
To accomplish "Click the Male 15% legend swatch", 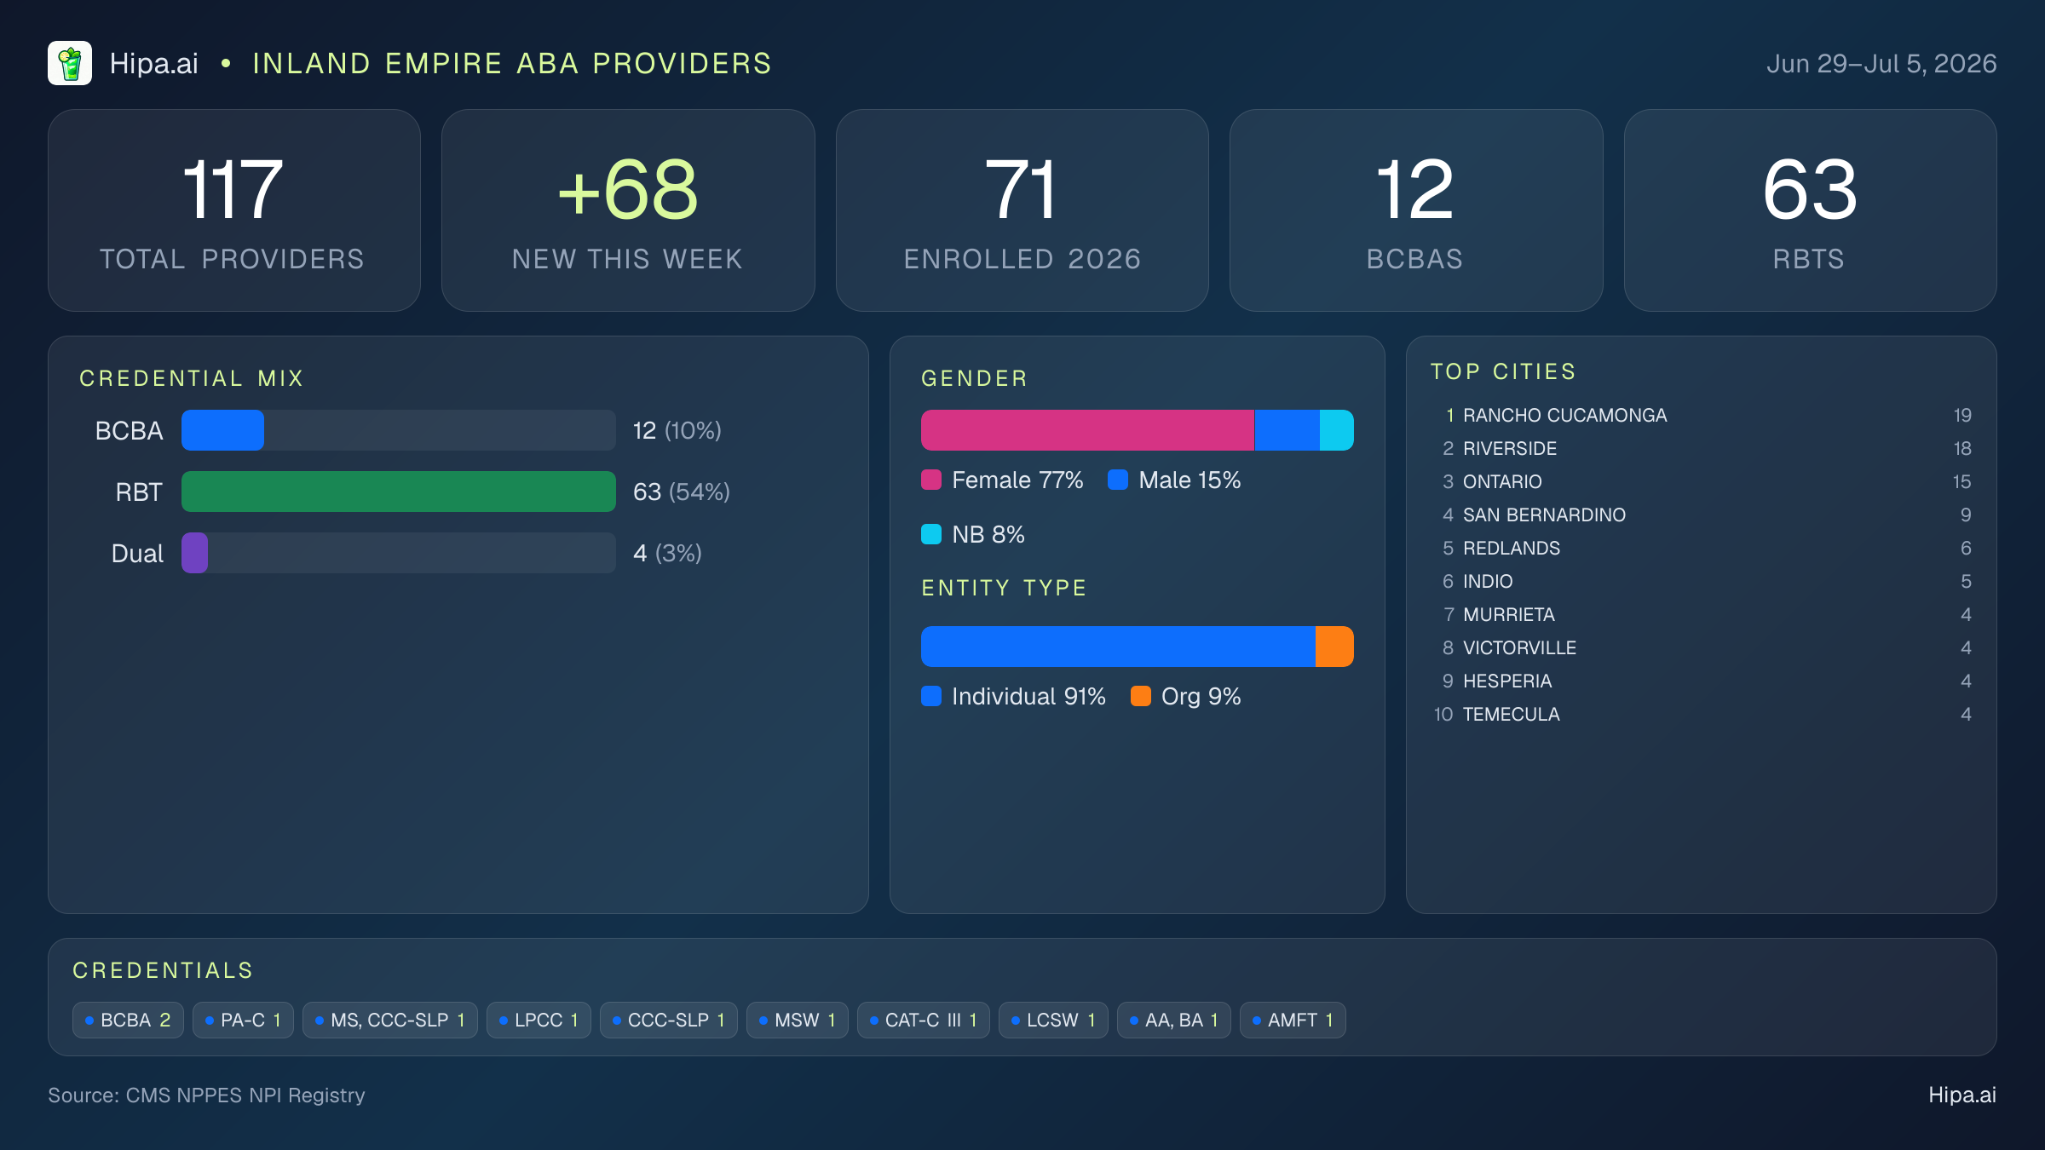I will point(1118,480).
